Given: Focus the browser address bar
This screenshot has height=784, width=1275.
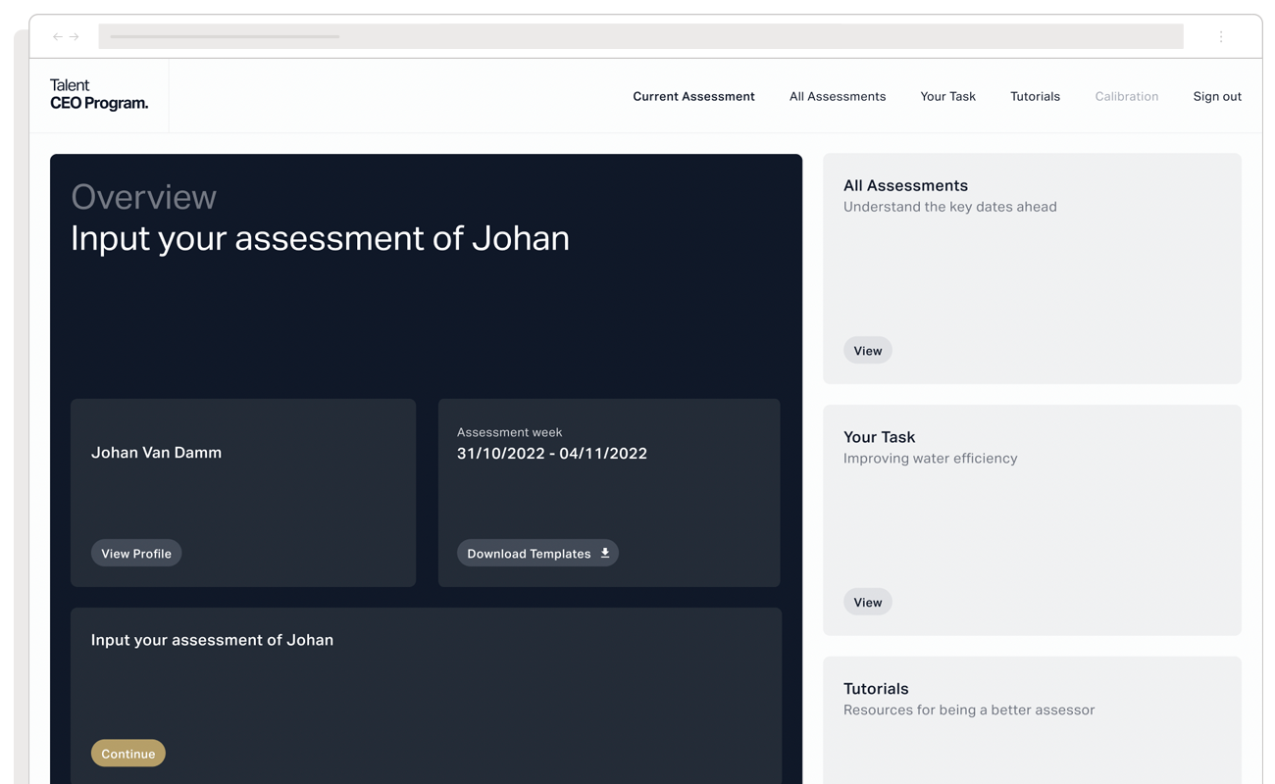Looking at the screenshot, I should click(x=640, y=36).
